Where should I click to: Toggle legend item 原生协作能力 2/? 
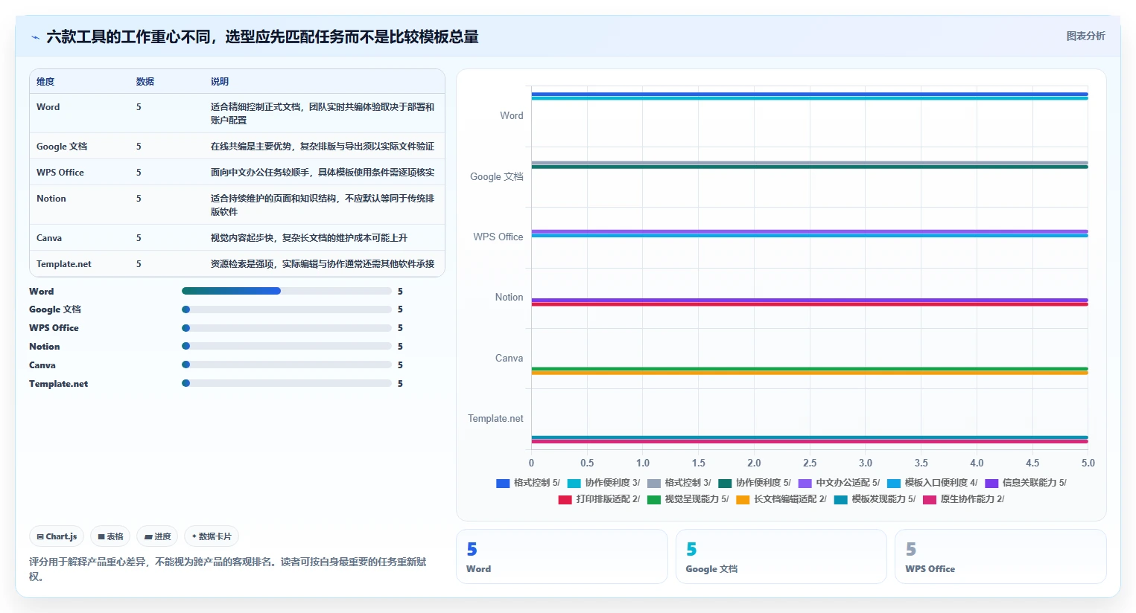963,499
